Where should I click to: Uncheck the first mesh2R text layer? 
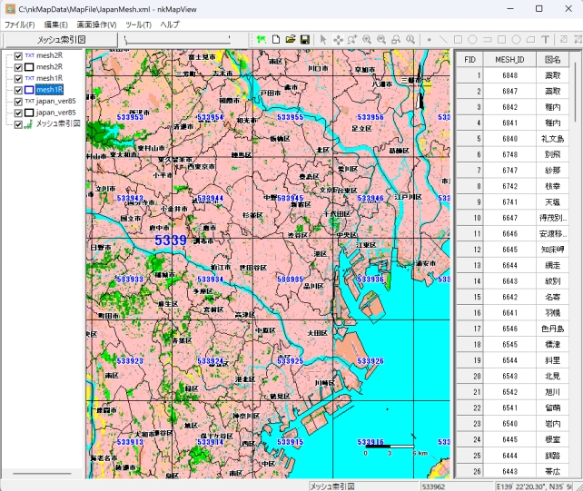(x=18, y=56)
